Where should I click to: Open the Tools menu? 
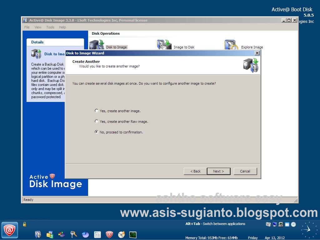click(x=50, y=27)
